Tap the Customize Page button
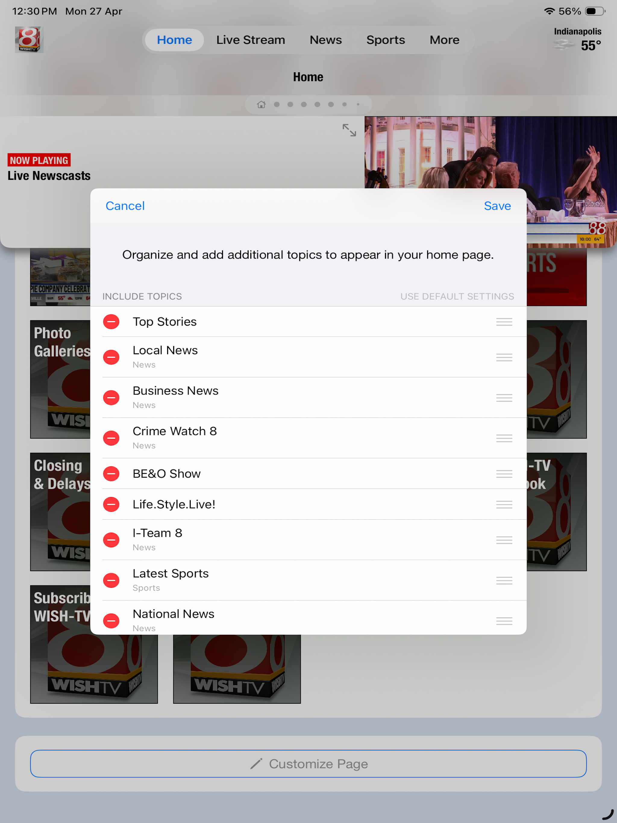Viewport: 617px width, 823px height. [x=308, y=763]
